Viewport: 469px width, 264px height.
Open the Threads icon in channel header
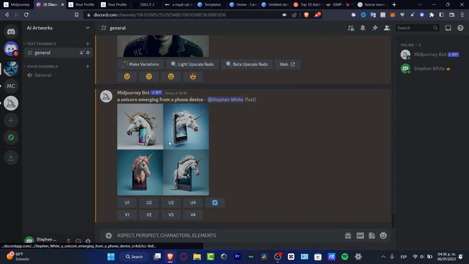[351, 28]
